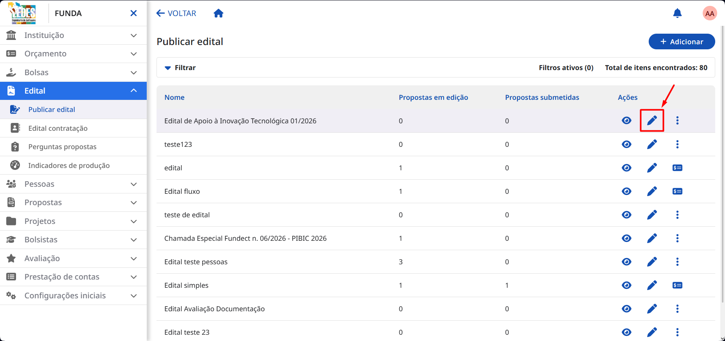Open more options for teste de edital
Screen dimensions: 725x341
(677, 215)
